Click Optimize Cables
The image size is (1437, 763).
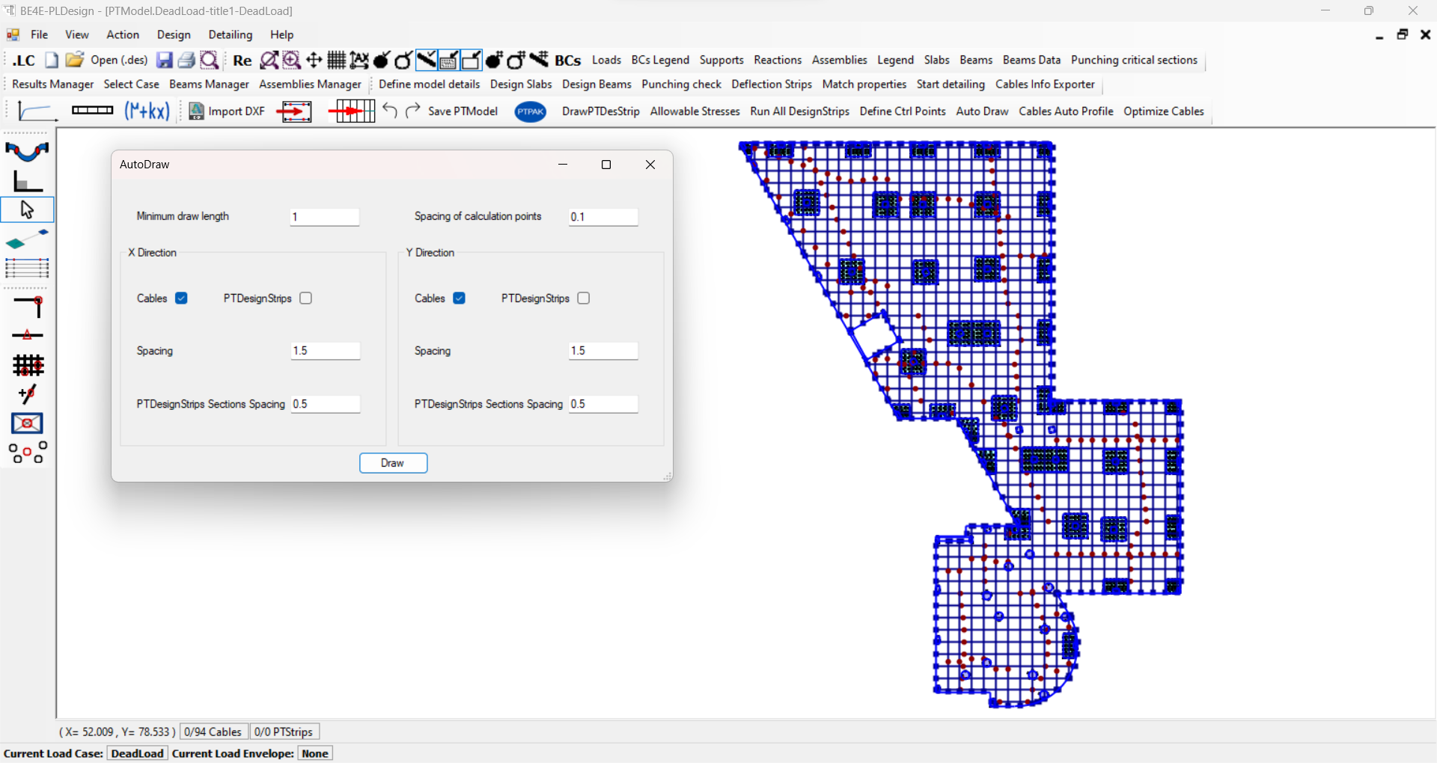point(1164,111)
